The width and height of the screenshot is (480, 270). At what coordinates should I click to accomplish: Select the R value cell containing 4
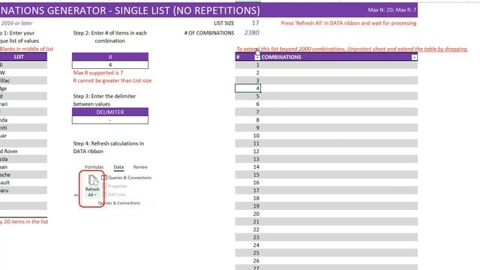(x=110, y=64)
